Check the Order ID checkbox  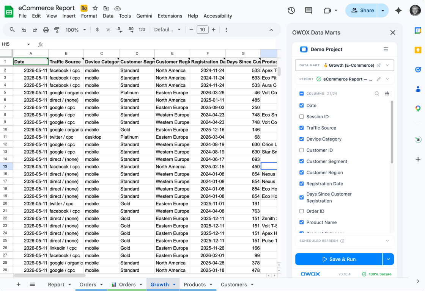pyautogui.click(x=301, y=211)
